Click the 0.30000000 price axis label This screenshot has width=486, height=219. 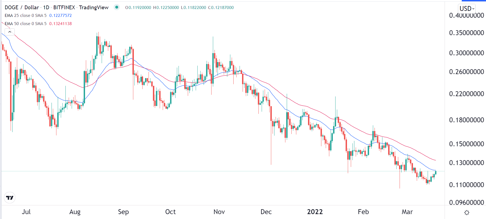(466, 53)
